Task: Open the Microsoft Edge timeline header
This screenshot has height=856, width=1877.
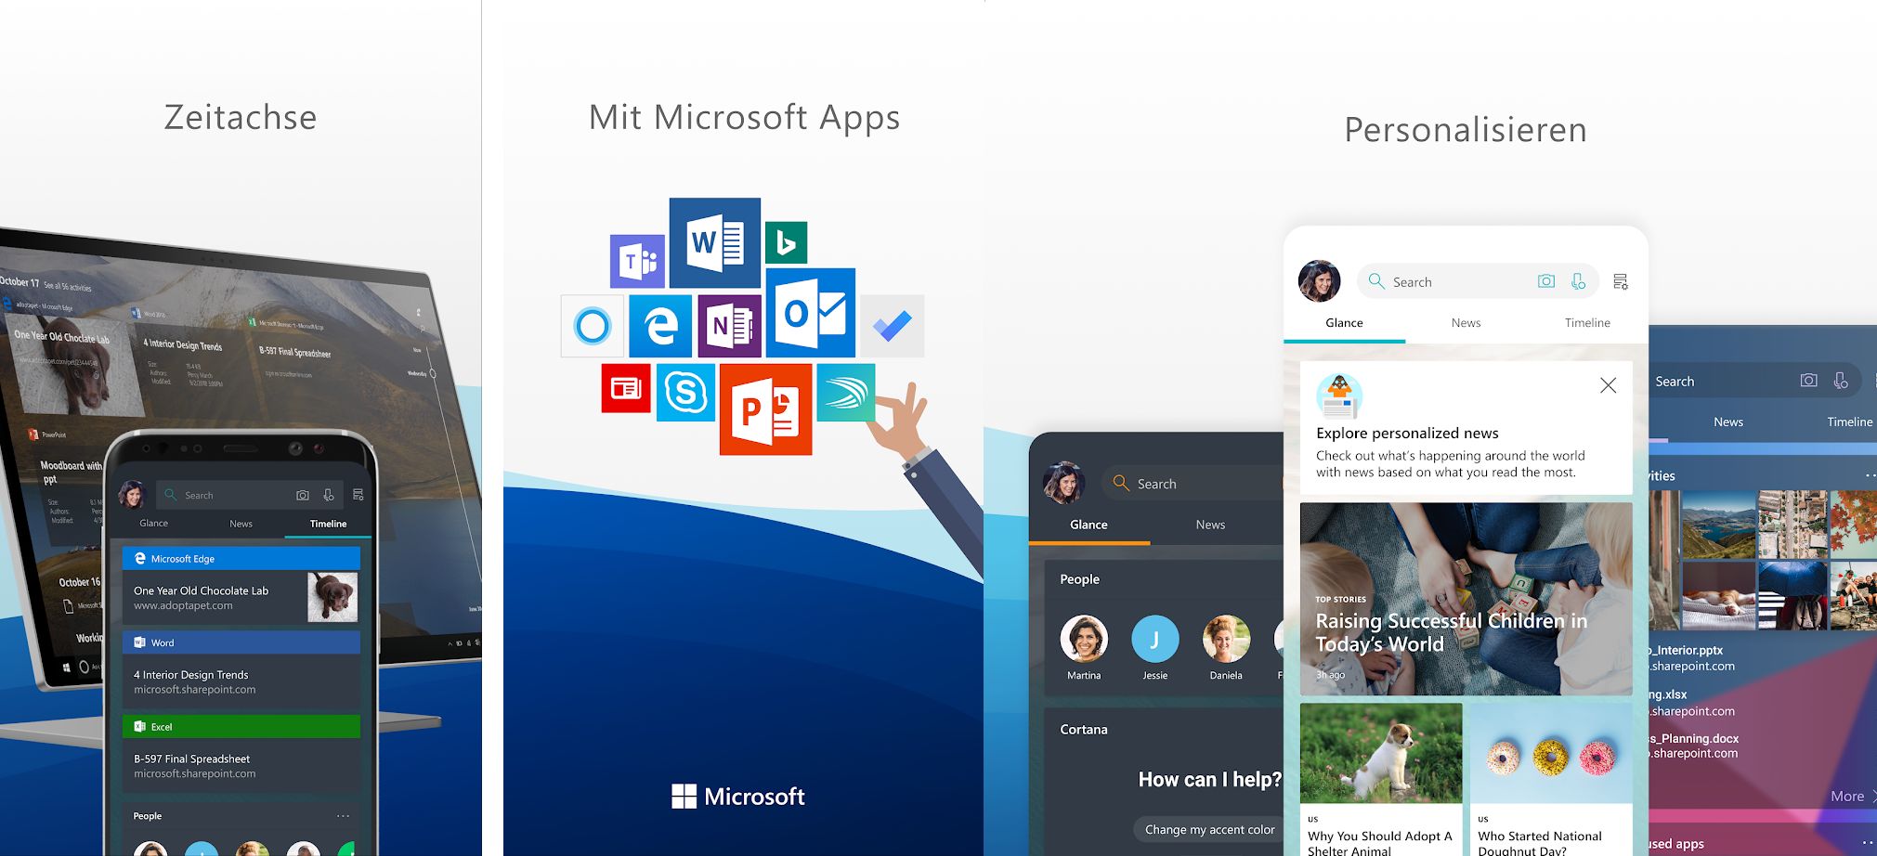Action: 241,559
